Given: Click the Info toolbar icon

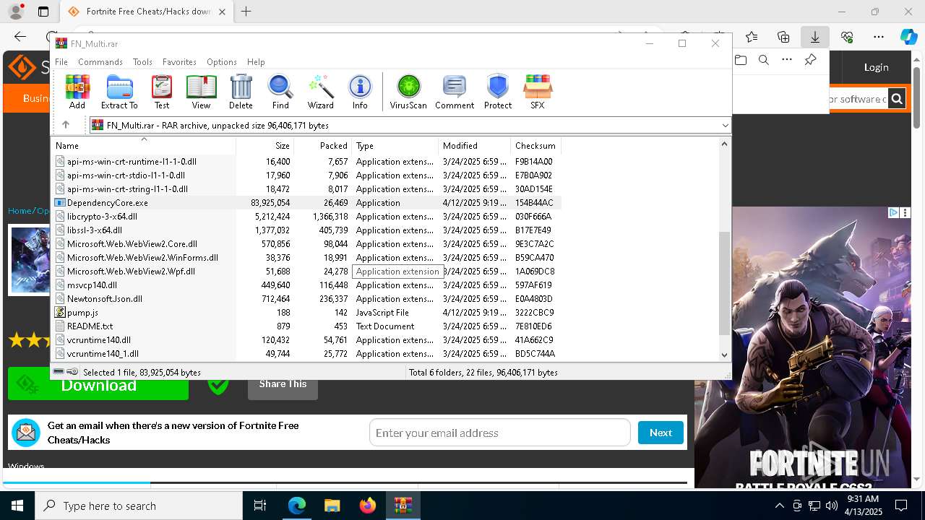Looking at the screenshot, I should (360, 92).
